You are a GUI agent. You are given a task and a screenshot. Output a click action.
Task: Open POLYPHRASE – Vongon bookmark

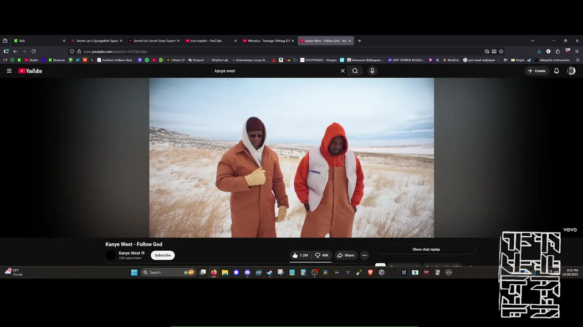318,60
